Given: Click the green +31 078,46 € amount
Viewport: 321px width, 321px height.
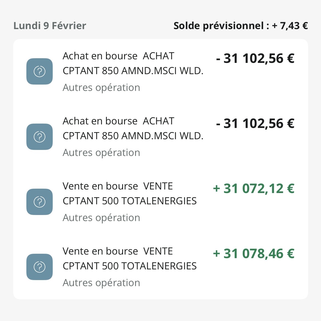Looking at the screenshot, I should pos(253,254).
